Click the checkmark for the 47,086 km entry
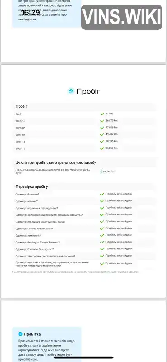The height and width of the screenshot is (362, 167). tap(102, 128)
